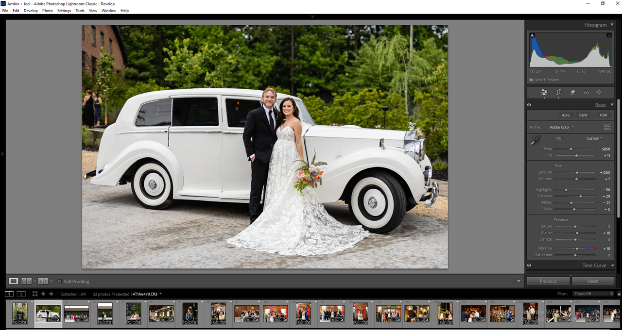
Task: Select filmstrip thumbnail 10 in filmstrip
Action: click(276, 313)
